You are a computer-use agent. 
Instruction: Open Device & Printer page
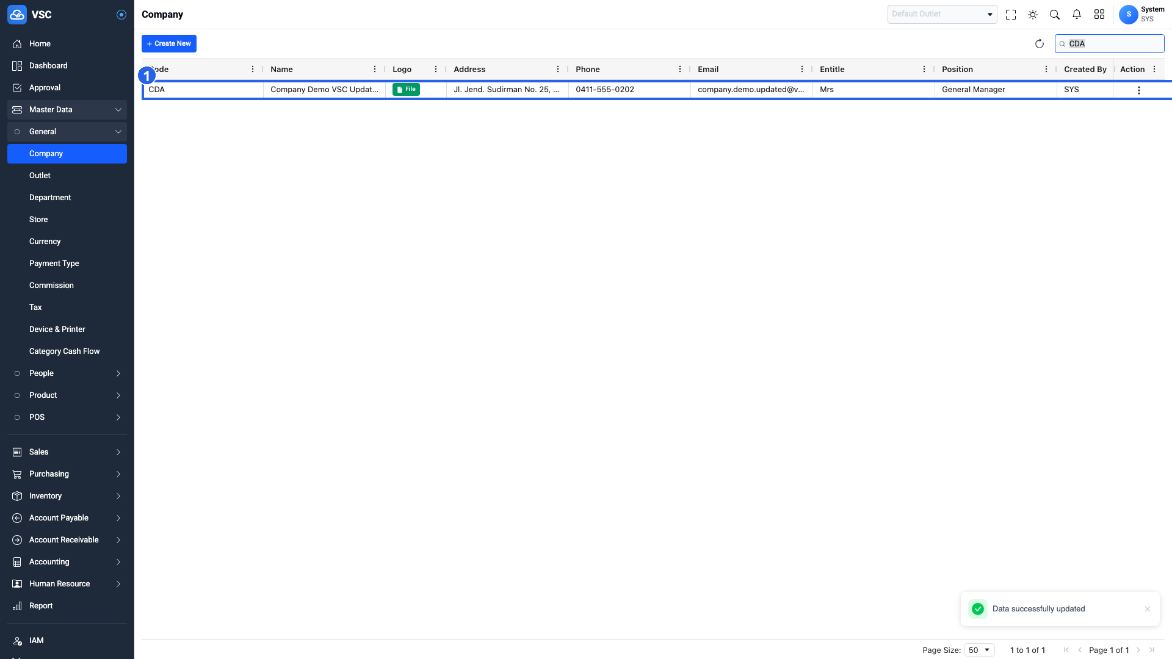67,329
